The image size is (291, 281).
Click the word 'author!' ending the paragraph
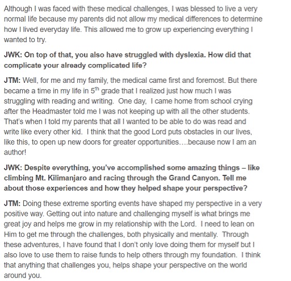[x=15, y=152]
